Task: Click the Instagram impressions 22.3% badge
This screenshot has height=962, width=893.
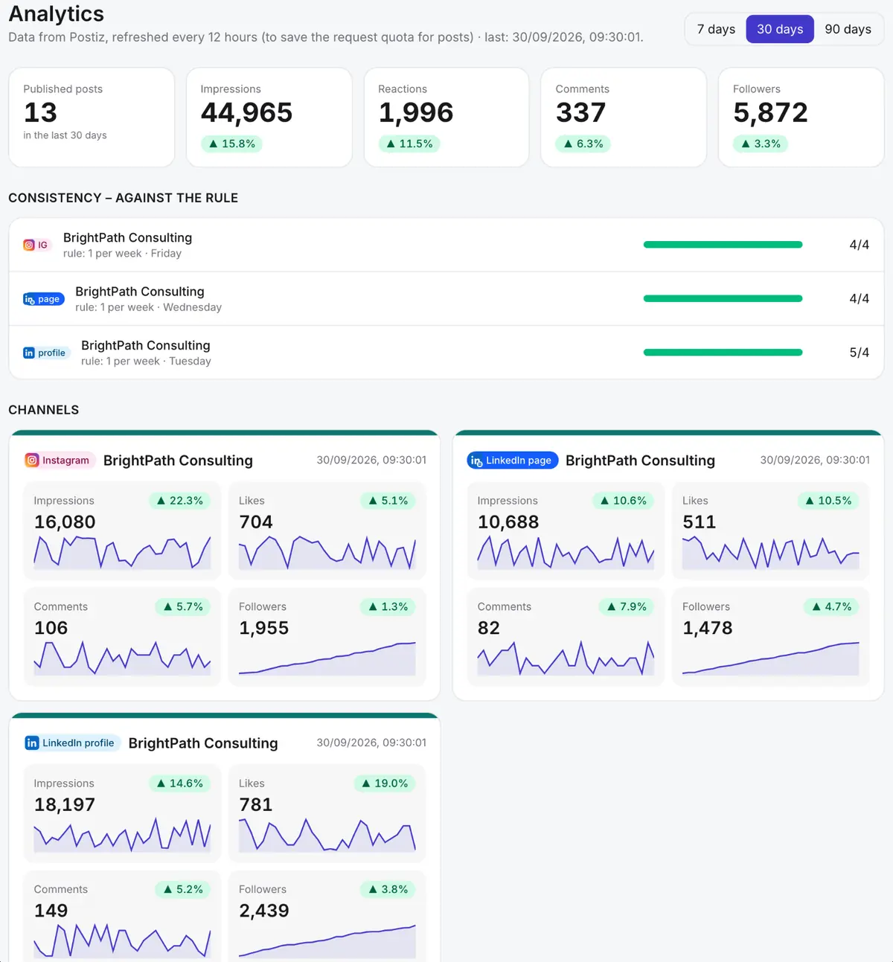Action: [179, 501]
